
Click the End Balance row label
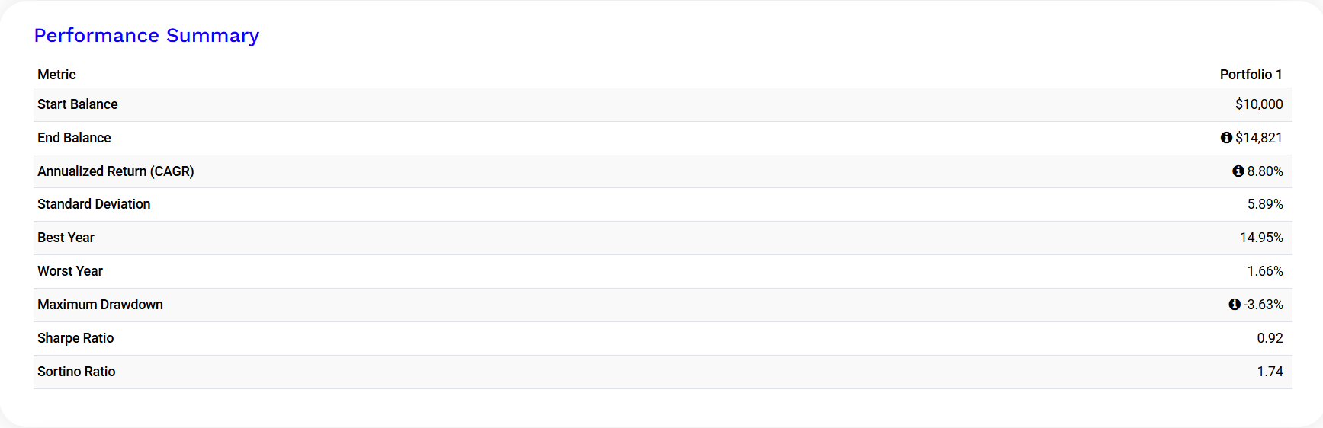[x=74, y=138]
